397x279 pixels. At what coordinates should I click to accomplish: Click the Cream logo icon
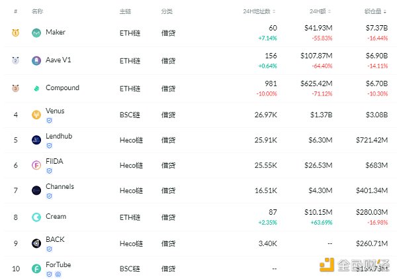pyautogui.click(x=36, y=217)
